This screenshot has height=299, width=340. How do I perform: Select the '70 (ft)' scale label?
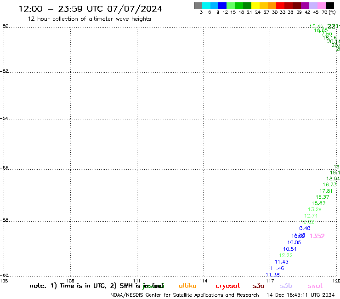pos(329,12)
